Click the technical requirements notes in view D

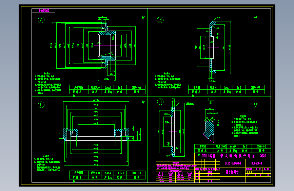tap(245, 126)
